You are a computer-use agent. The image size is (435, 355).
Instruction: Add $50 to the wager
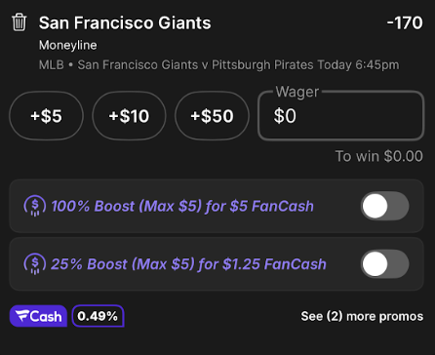pos(212,116)
